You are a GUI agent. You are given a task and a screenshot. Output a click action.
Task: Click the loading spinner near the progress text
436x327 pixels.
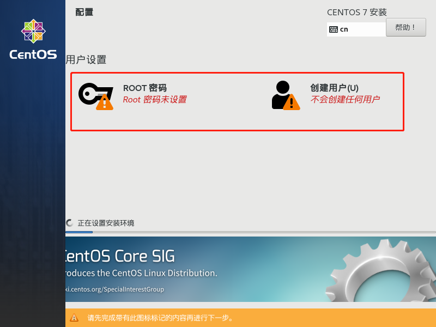coord(70,223)
